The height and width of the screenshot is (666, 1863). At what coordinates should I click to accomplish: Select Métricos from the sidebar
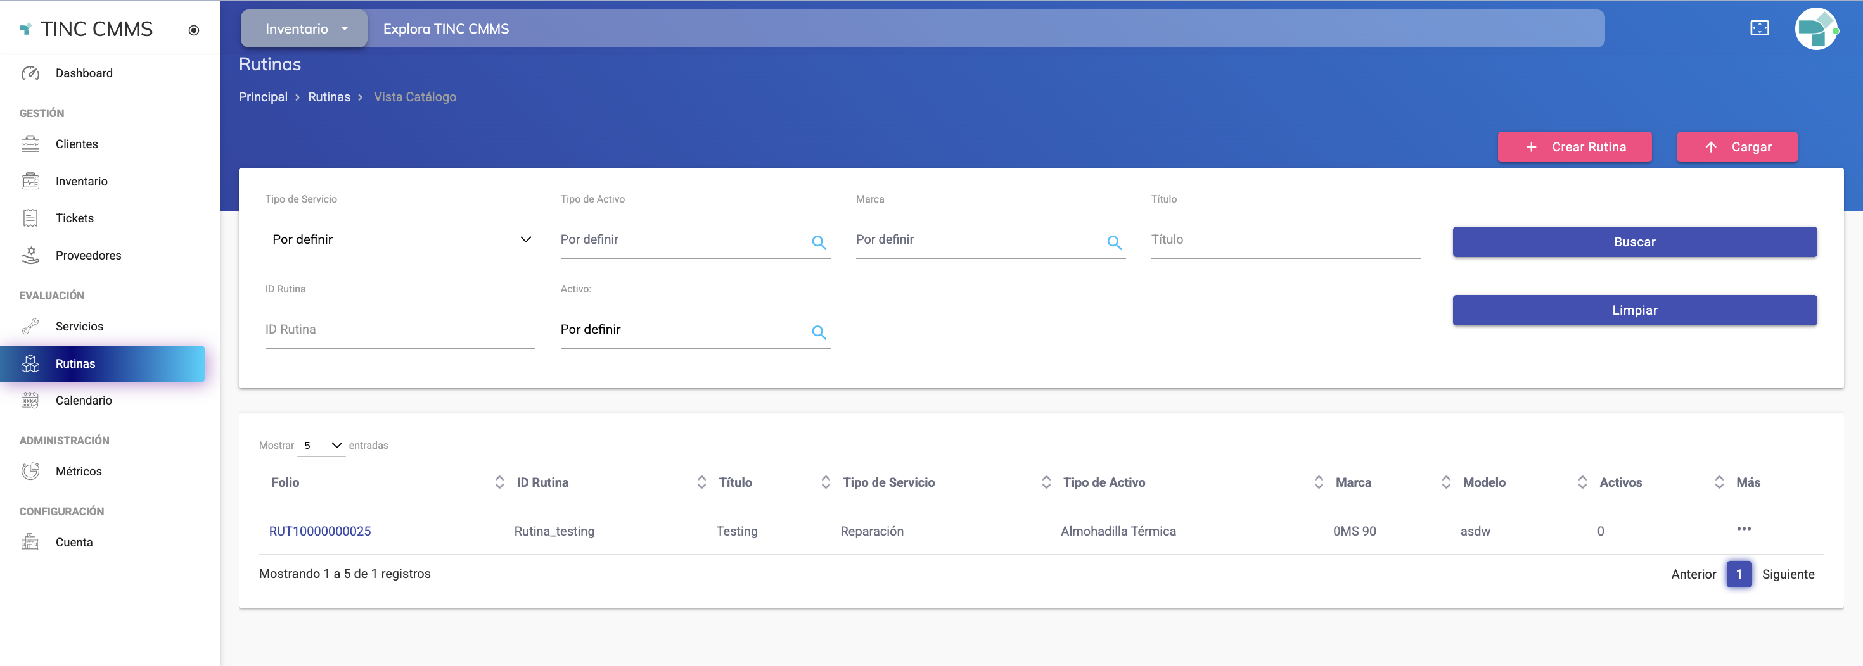click(x=78, y=471)
